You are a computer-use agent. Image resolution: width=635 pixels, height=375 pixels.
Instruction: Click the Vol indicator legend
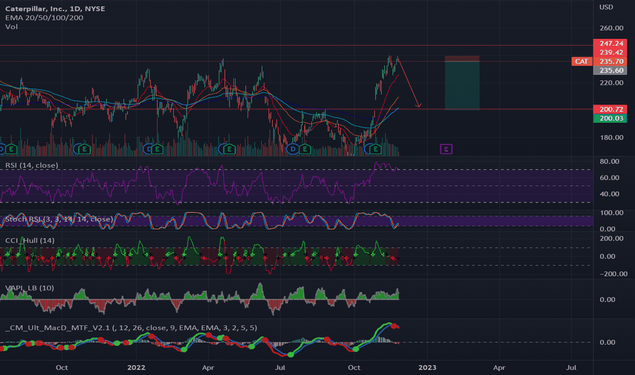(12, 27)
